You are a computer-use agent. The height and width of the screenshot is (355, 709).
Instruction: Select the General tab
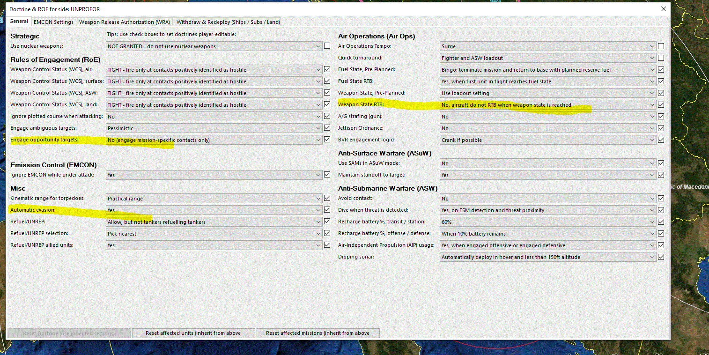tap(19, 21)
